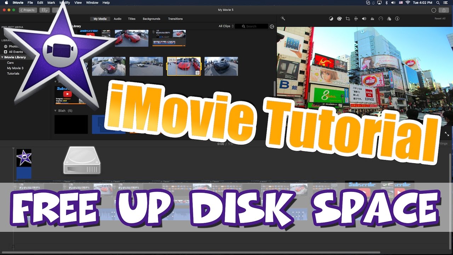This screenshot has width=453, height=255.
Task: Switch to the Transitions tab
Action: (175, 19)
